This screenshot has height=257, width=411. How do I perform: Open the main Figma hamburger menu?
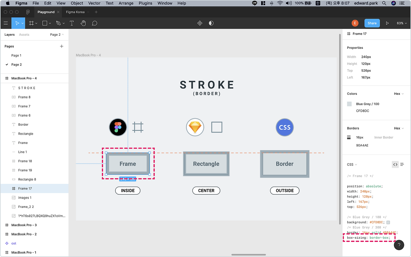click(x=6, y=23)
